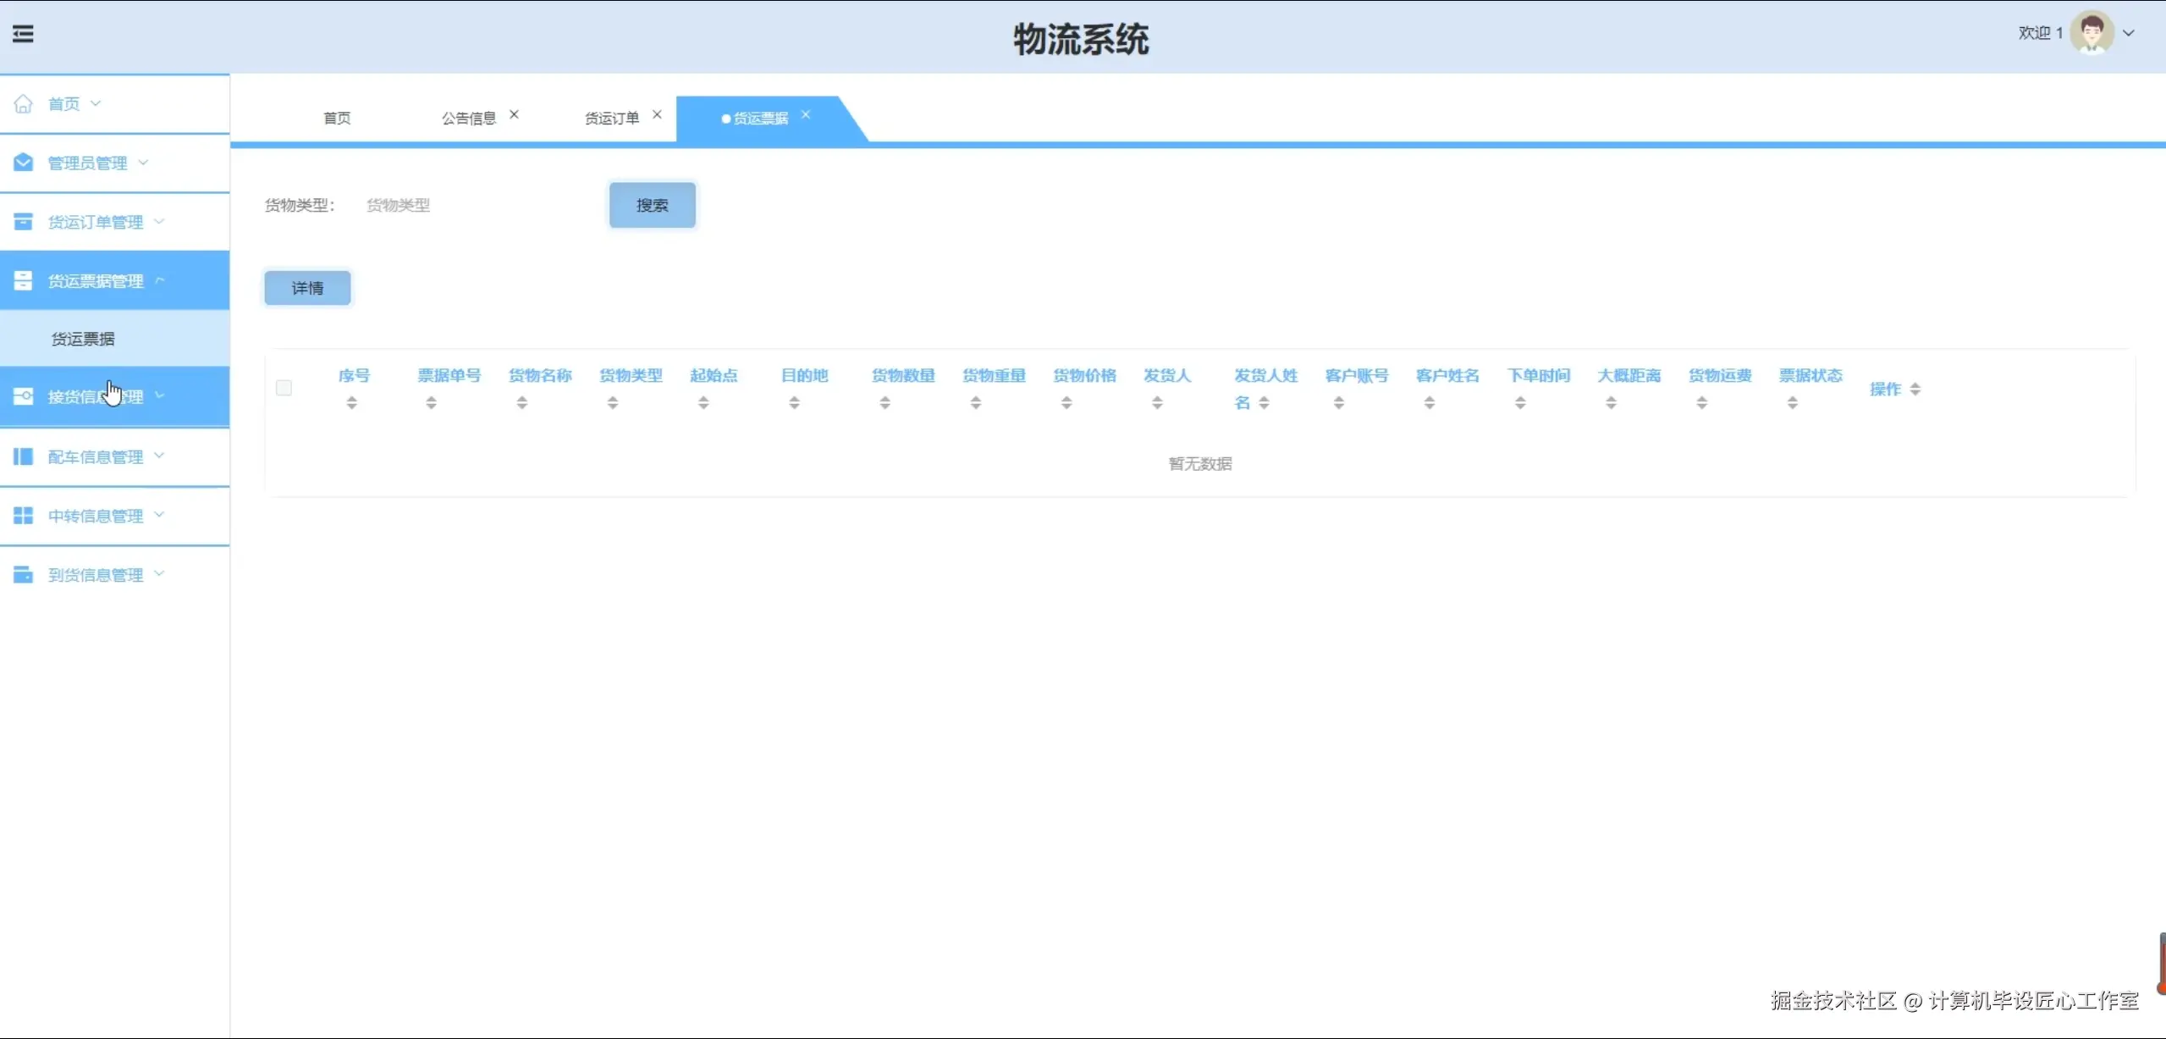Image resolution: width=2166 pixels, height=1039 pixels.
Task: Click the 管理员管理 envelope icon
Action: [23, 163]
